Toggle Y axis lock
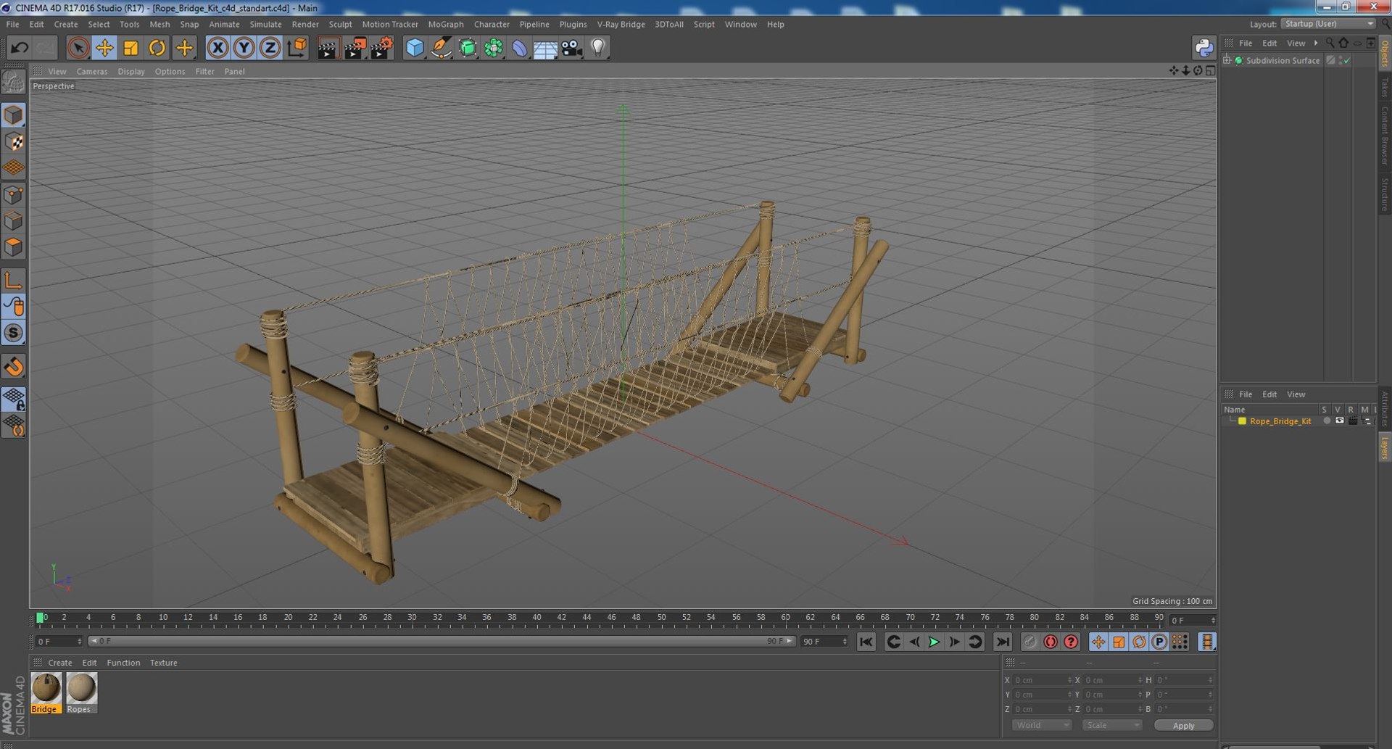Image resolution: width=1392 pixels, height=749 pixels. (x=244, y=48)
